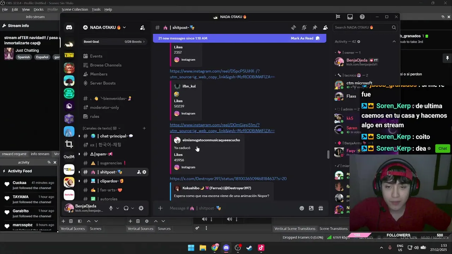
Task: Click the invite people icon beside NADA OTAKU
Action: coord(142,28)
